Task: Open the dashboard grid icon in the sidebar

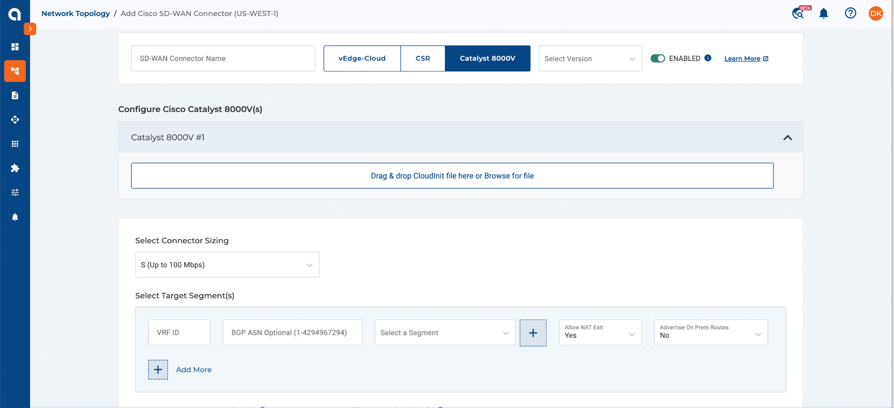Action: point(15,47)
